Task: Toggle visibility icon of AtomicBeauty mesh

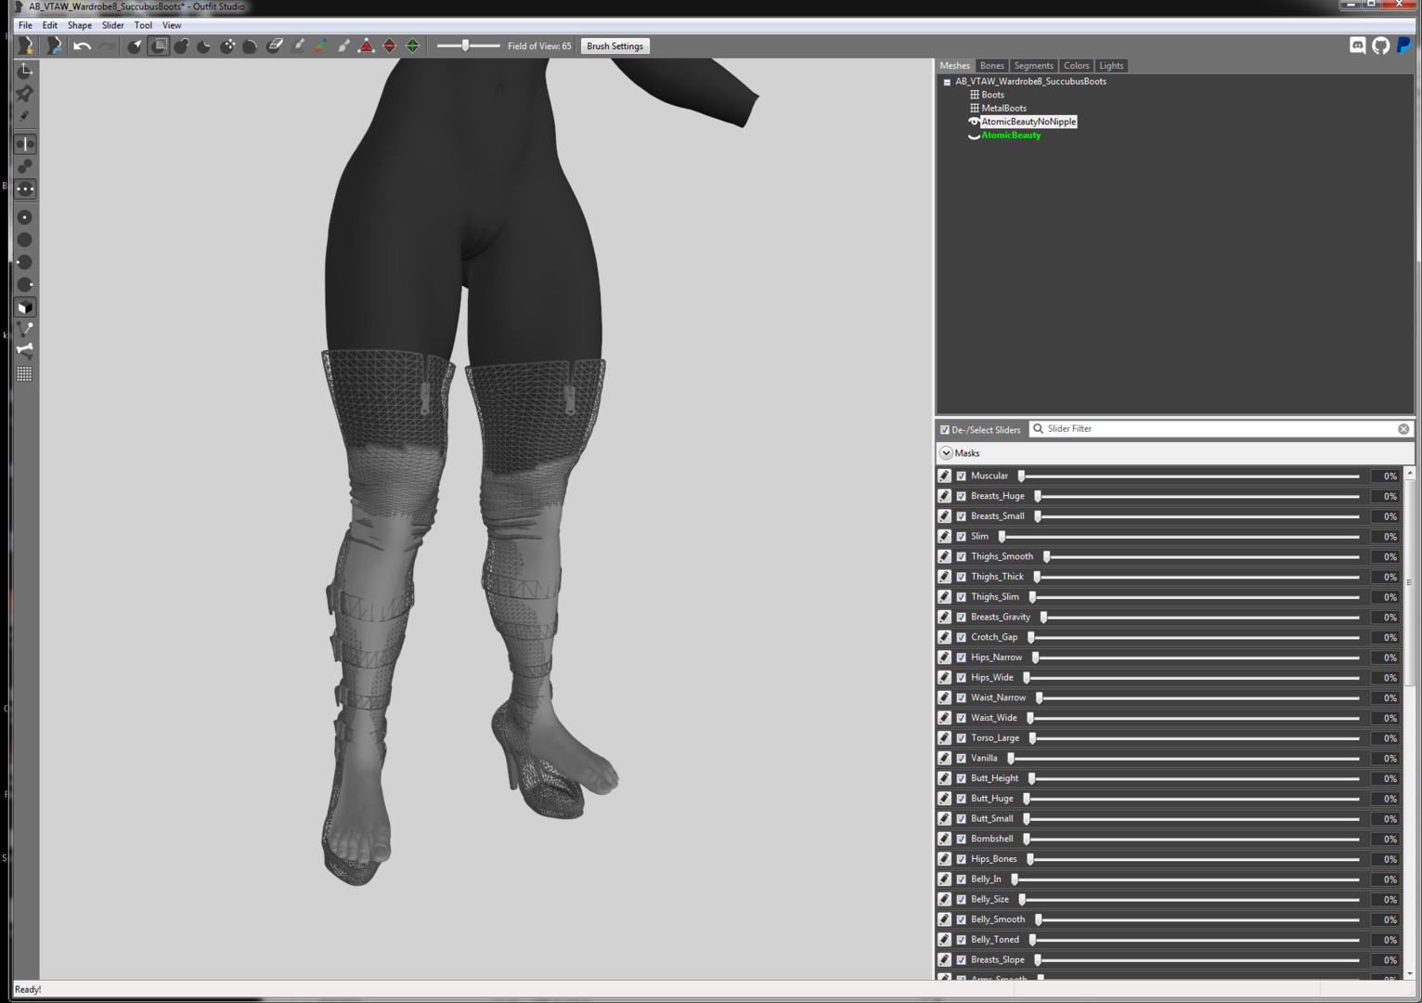Action: [974, 136]
